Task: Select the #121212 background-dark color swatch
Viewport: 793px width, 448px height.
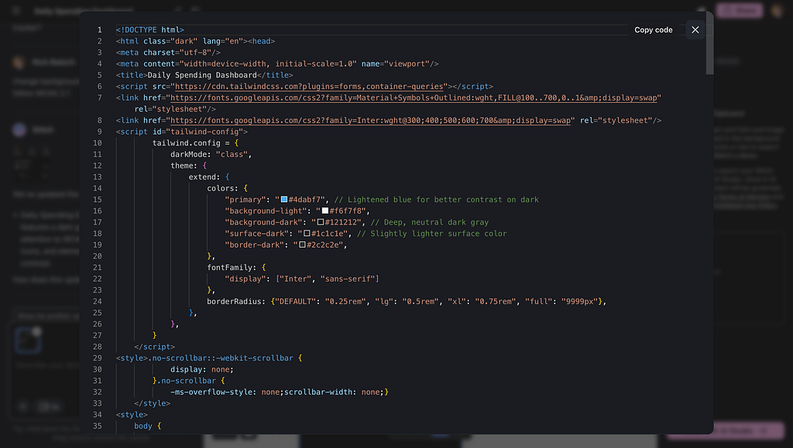Action: pyautogui.click(x=321, y=222)
